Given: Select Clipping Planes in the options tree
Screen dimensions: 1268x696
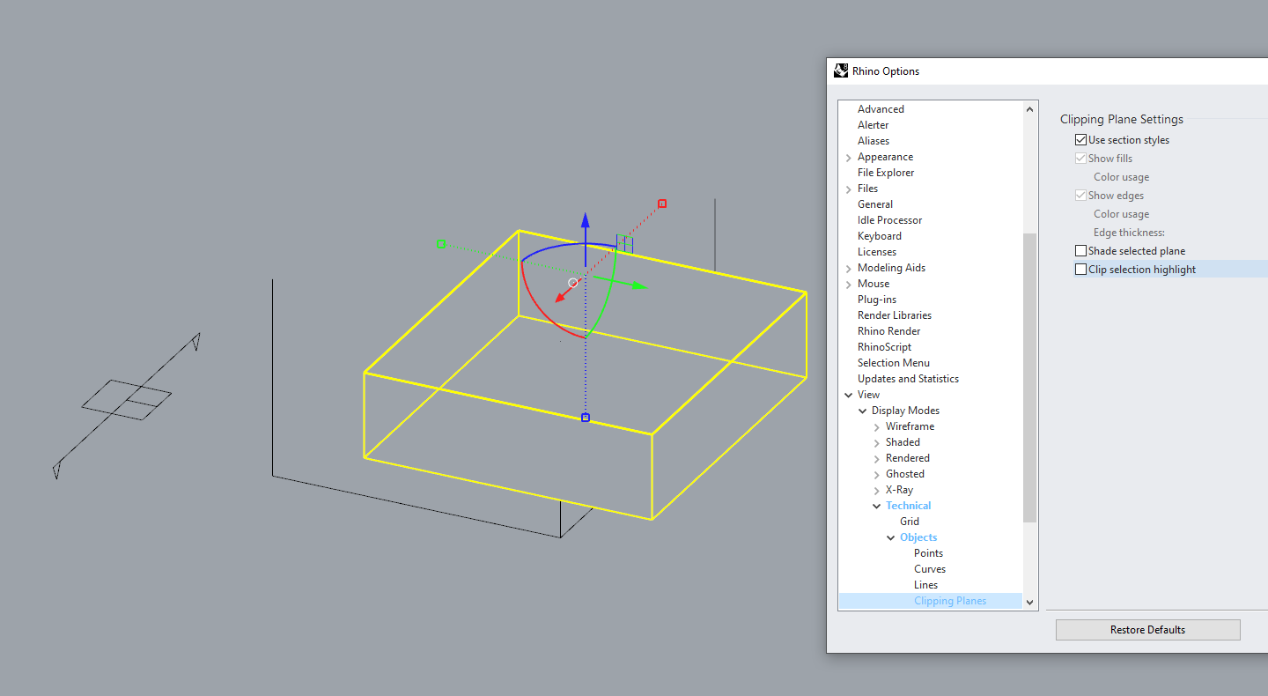Looking at the screenshot, I should coord(950,600).
